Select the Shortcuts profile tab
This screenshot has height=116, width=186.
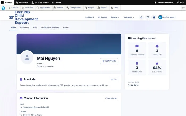click(x=24, y=28)
